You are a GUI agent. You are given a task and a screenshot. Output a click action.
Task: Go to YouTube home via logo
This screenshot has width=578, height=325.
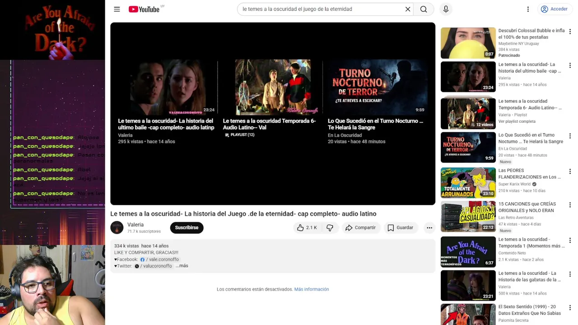coord(144,9)
